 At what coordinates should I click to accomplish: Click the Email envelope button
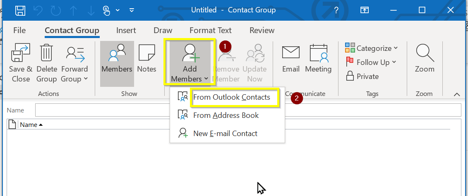291,59
